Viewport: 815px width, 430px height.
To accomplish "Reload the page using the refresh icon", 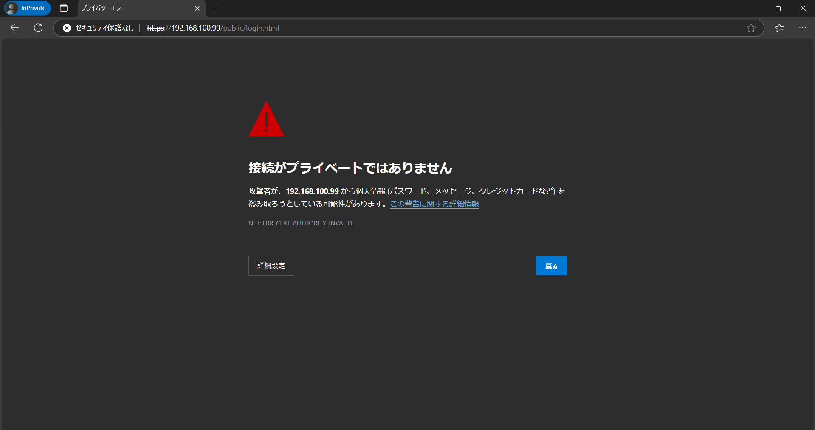I will point(38,28).
